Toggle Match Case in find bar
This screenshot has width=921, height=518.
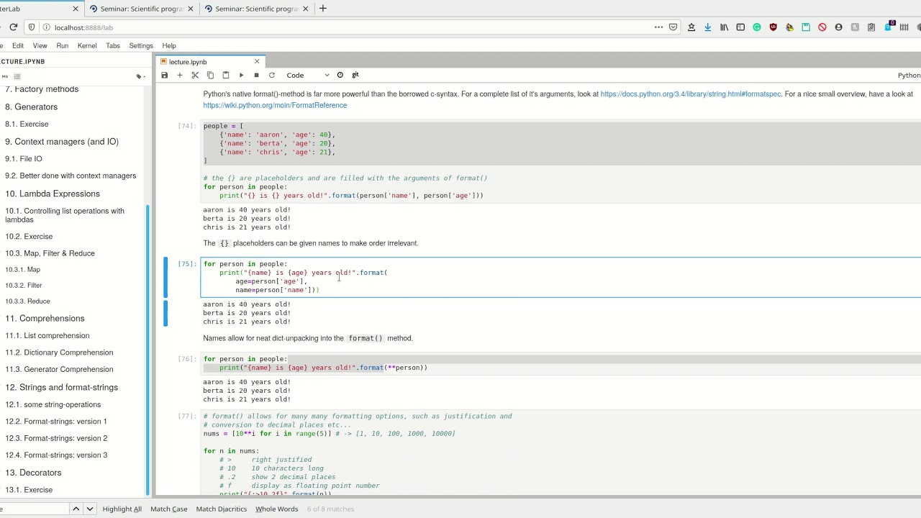click(x=168, y=509)
